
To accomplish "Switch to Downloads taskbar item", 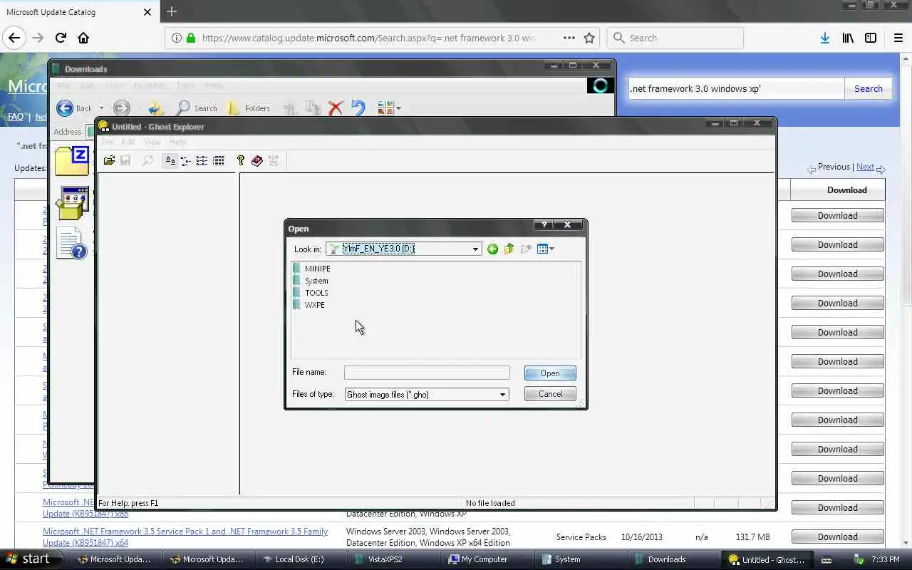I will tap(667, 559).
